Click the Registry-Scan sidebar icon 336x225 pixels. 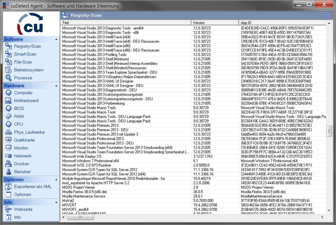(9, 46)
